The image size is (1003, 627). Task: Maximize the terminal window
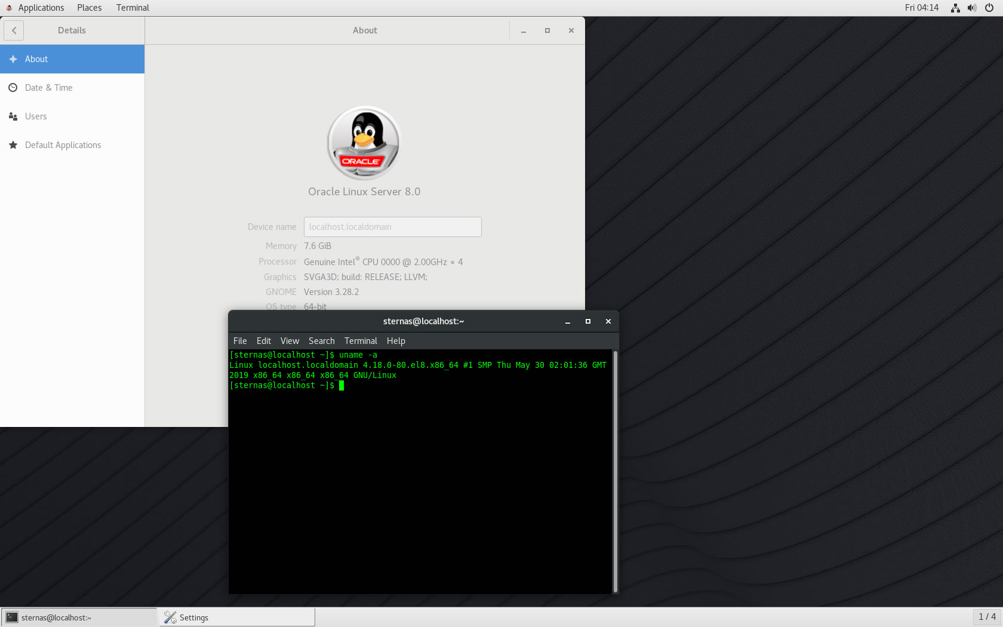tap(588, 321)
